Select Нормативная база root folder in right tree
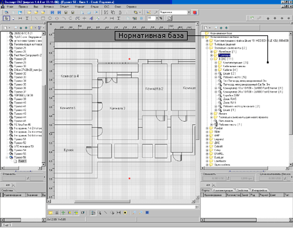 click(x=221, y=34)
